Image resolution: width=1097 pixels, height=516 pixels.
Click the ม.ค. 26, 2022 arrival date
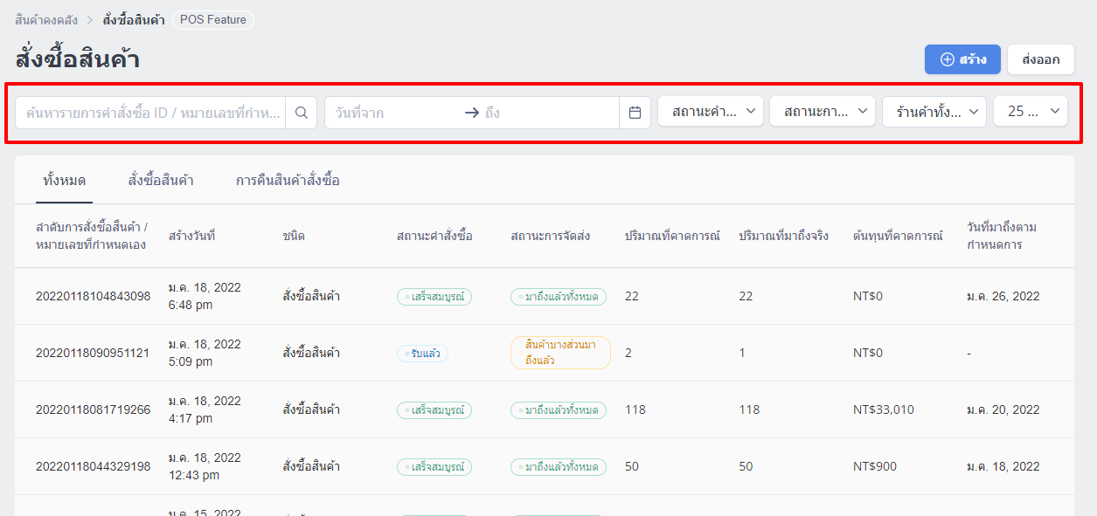click(x=1003, y=296)
